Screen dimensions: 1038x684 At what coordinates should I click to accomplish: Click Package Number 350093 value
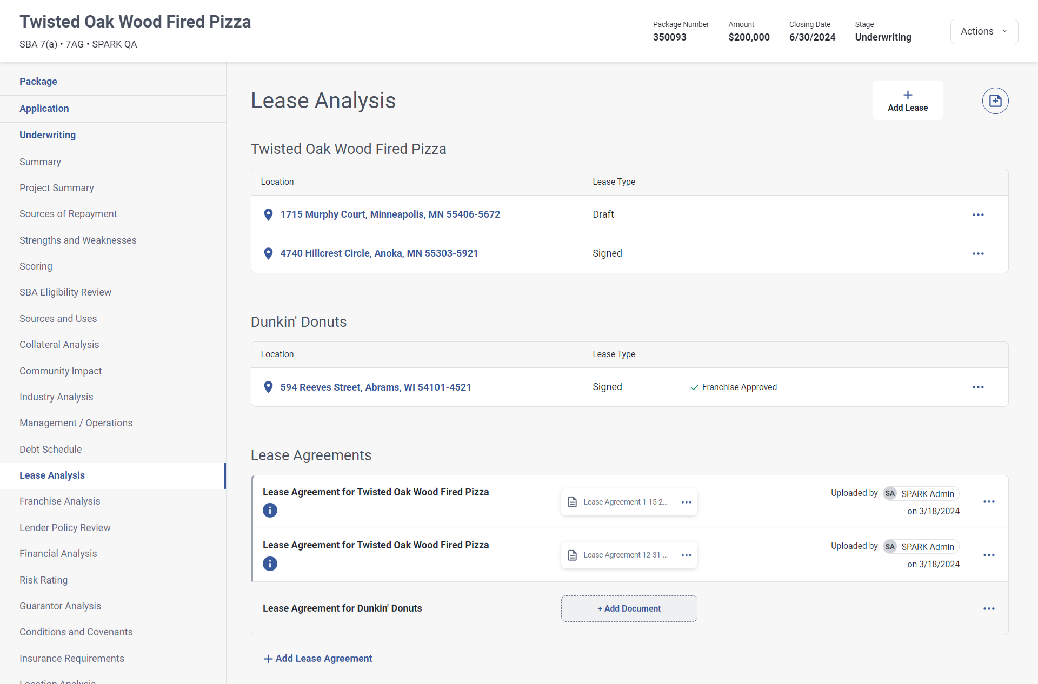click(670, 37)
